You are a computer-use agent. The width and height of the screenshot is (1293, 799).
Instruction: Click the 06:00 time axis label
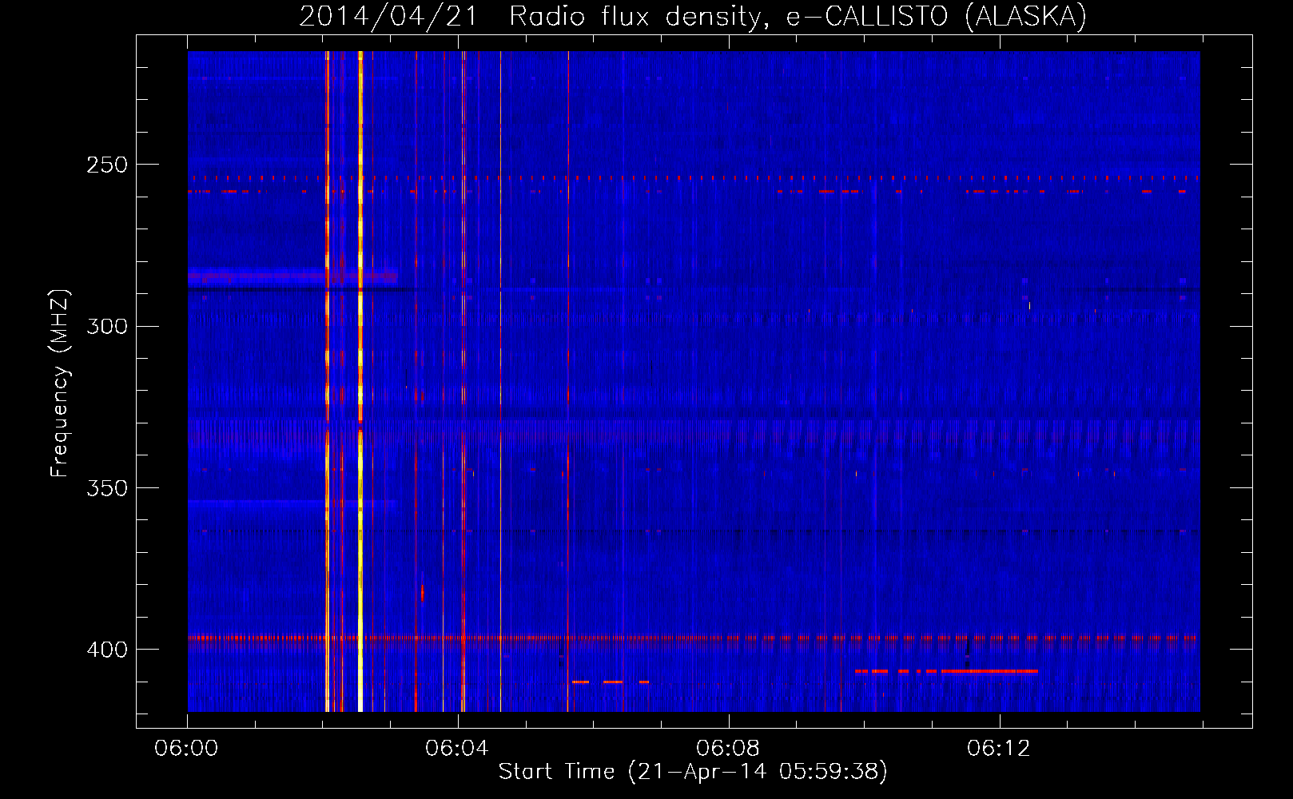click(186, 749)
